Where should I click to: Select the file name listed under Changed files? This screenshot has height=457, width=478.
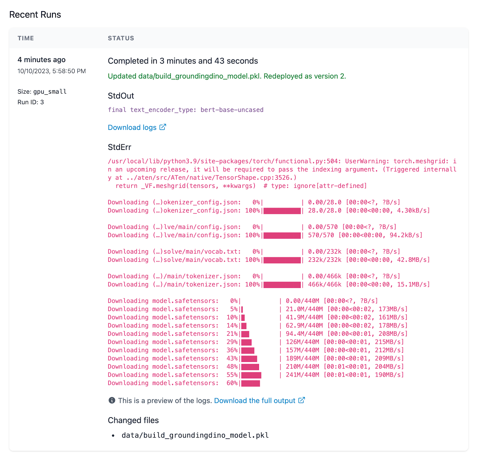pyautogui.click(x=195, y=435)
